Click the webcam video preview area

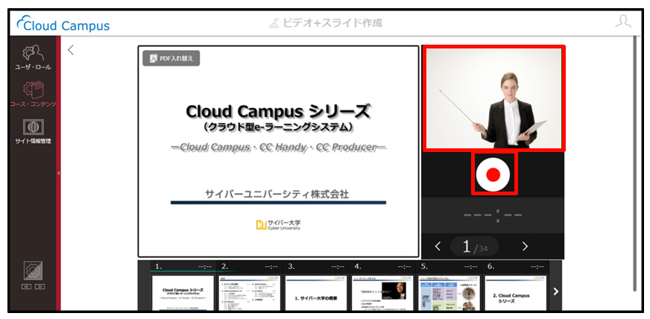(x=493, y=98)
